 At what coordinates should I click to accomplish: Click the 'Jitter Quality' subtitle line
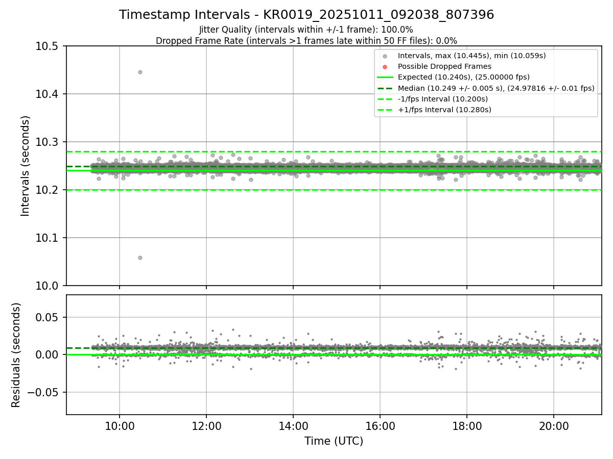[x=306, y=30]
